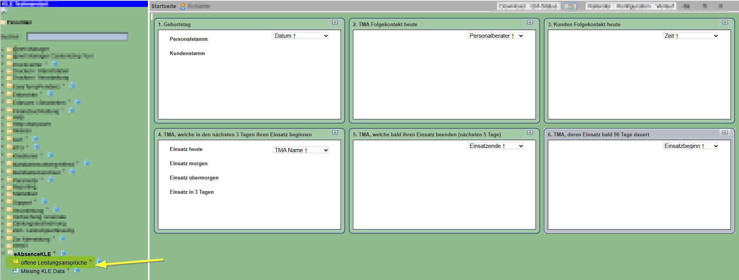Image resolution: width=739 pixels, height=280 pixels.
Task: Collapse the eAbsenceKLE tree node
Action: click(x=3, y=253)
